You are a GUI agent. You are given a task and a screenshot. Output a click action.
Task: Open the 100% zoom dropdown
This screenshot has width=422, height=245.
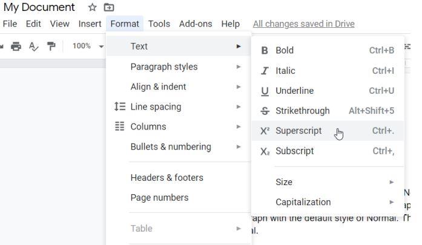click(x=88, y=46)
